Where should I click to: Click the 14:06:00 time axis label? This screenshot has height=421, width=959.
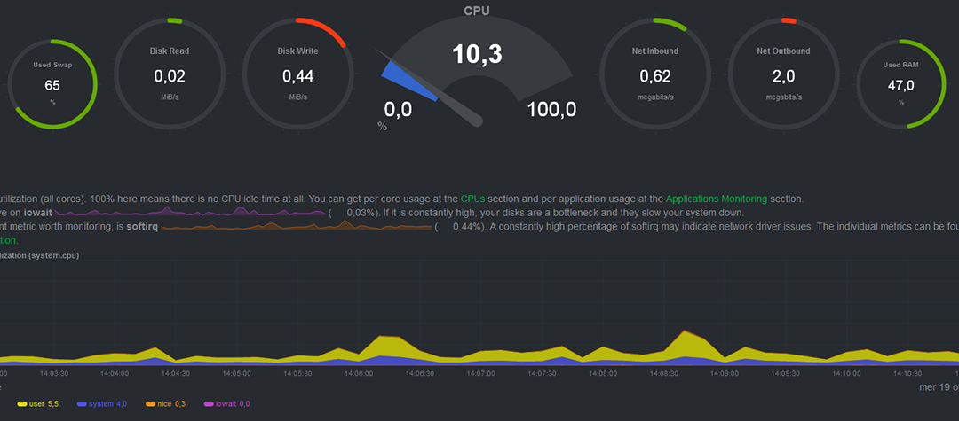(359, 373)
